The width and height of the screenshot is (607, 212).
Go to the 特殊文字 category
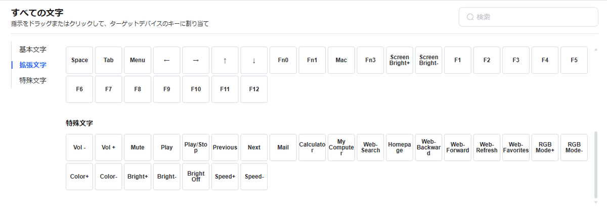pyautogui.click(x=33, y=80)
